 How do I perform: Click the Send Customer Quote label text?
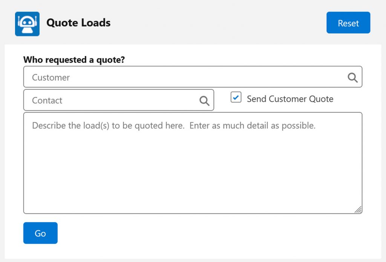(290, 99)
